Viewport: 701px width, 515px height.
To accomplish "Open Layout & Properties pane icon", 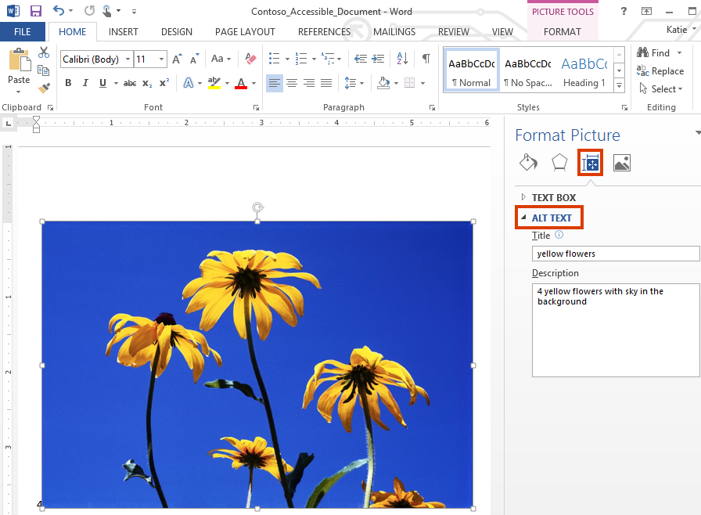I will [590, 162].
